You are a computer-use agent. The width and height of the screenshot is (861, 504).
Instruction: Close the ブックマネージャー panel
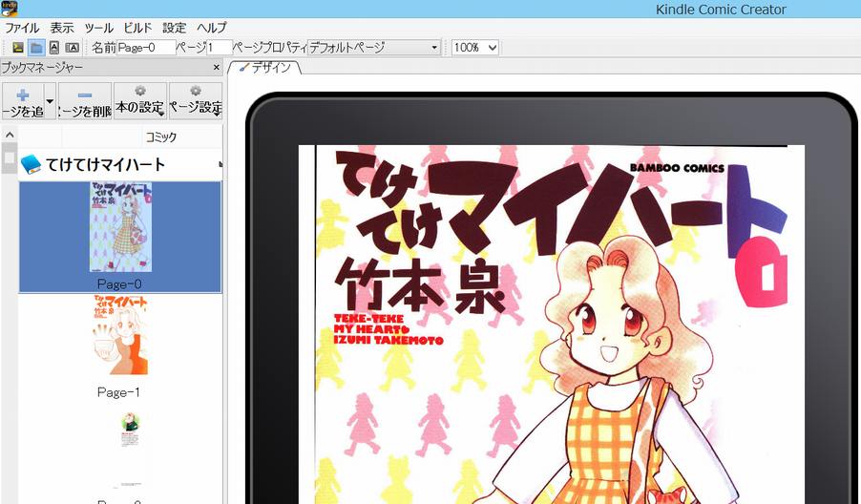click(217, 68)
